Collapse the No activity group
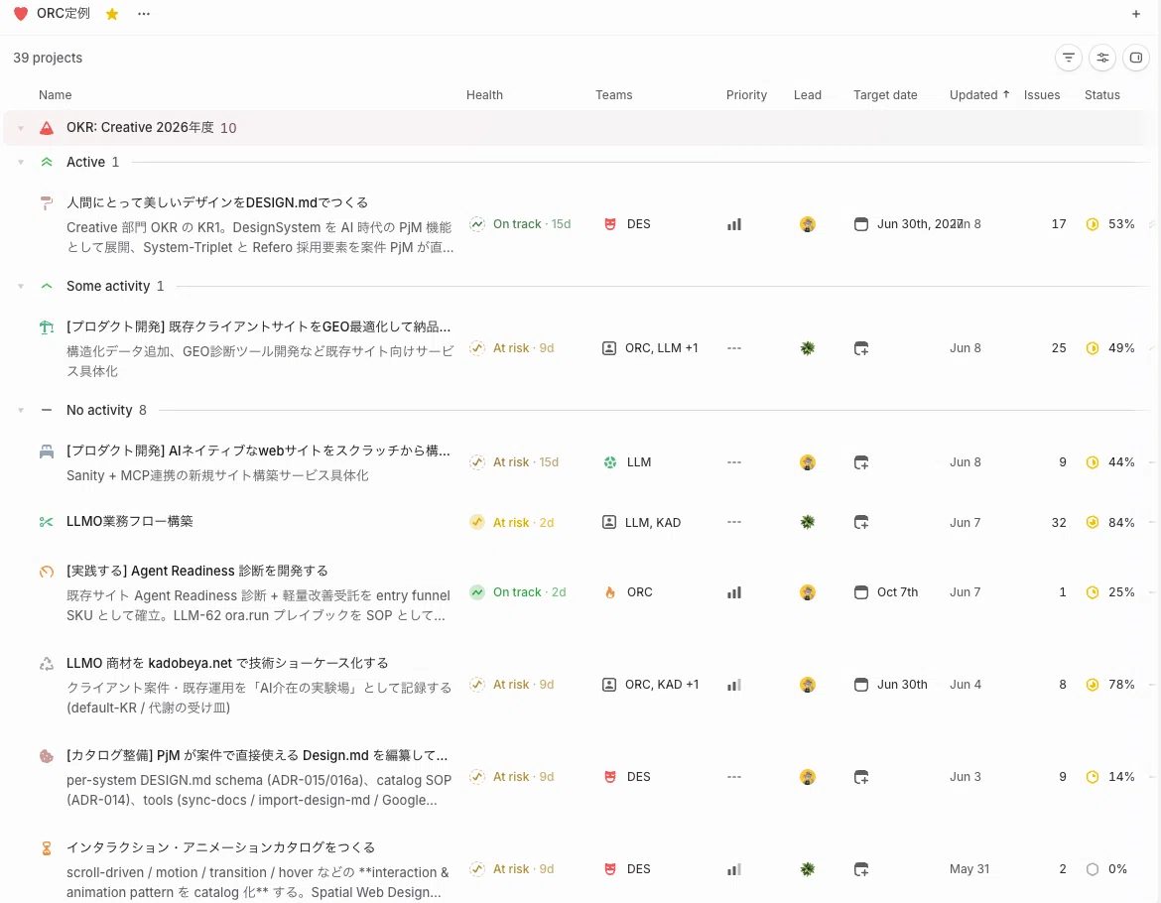 (x=21, y=410)
